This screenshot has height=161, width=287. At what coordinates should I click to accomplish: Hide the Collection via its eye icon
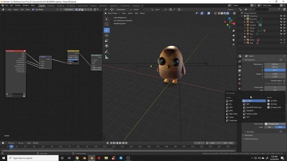click(284, 16)
